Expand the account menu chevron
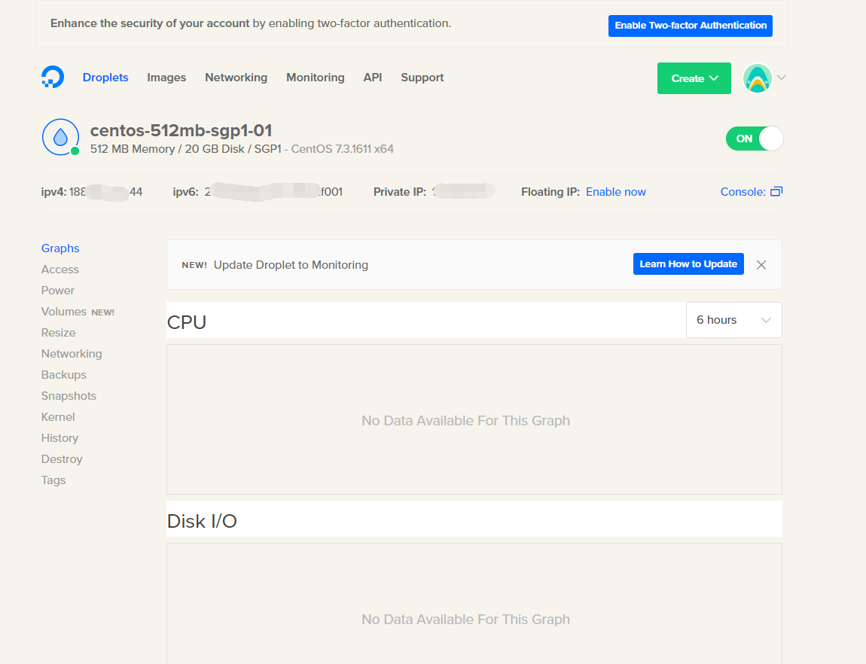This screenshot has width=866, height=664. pyautogui.click(x=781, y=78)
